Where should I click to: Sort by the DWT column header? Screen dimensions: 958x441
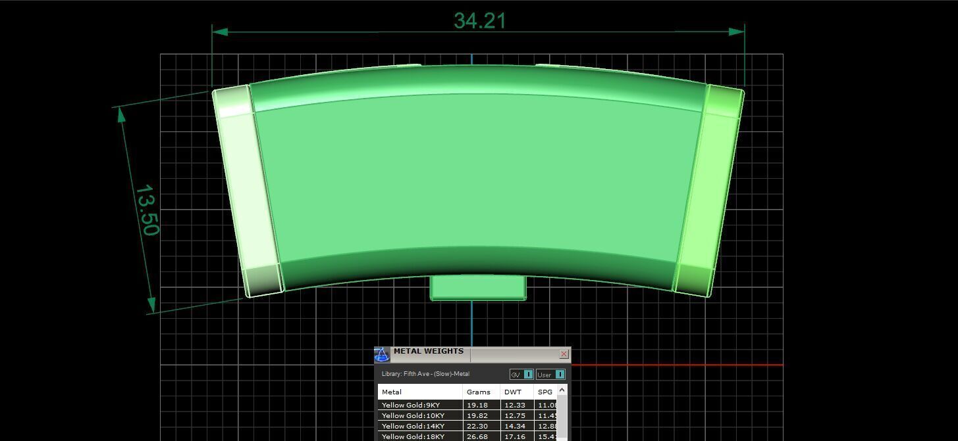tap(517, 392)
